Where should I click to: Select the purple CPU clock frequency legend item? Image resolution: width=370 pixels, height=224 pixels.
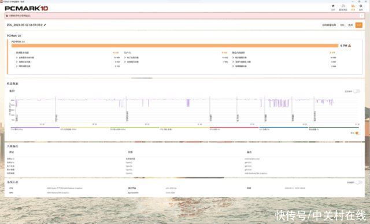(35, 128)
